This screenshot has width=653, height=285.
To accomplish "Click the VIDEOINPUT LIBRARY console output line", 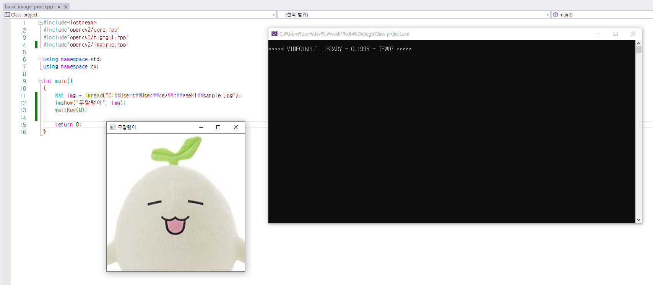I will pyautogui.click(x=340, y=49).
